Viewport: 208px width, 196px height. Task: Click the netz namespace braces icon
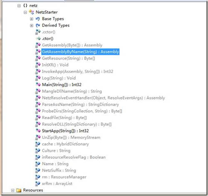pos(25,5)
